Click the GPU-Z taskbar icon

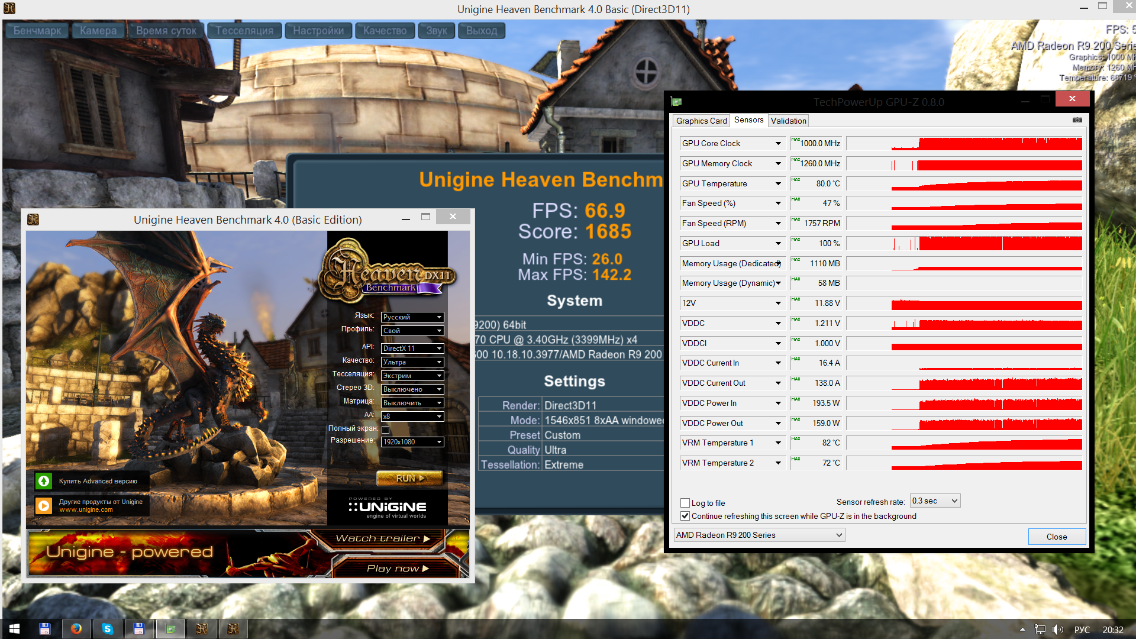170,629
